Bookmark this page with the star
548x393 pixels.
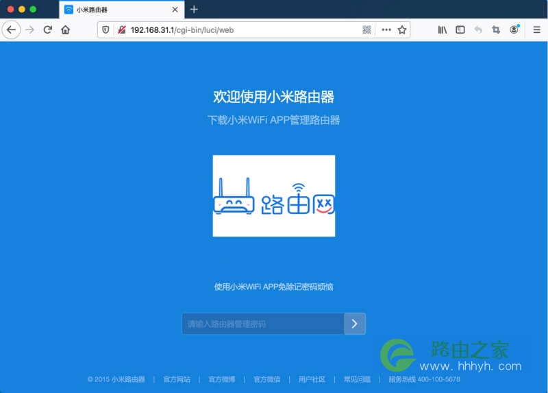click(402, 29)
